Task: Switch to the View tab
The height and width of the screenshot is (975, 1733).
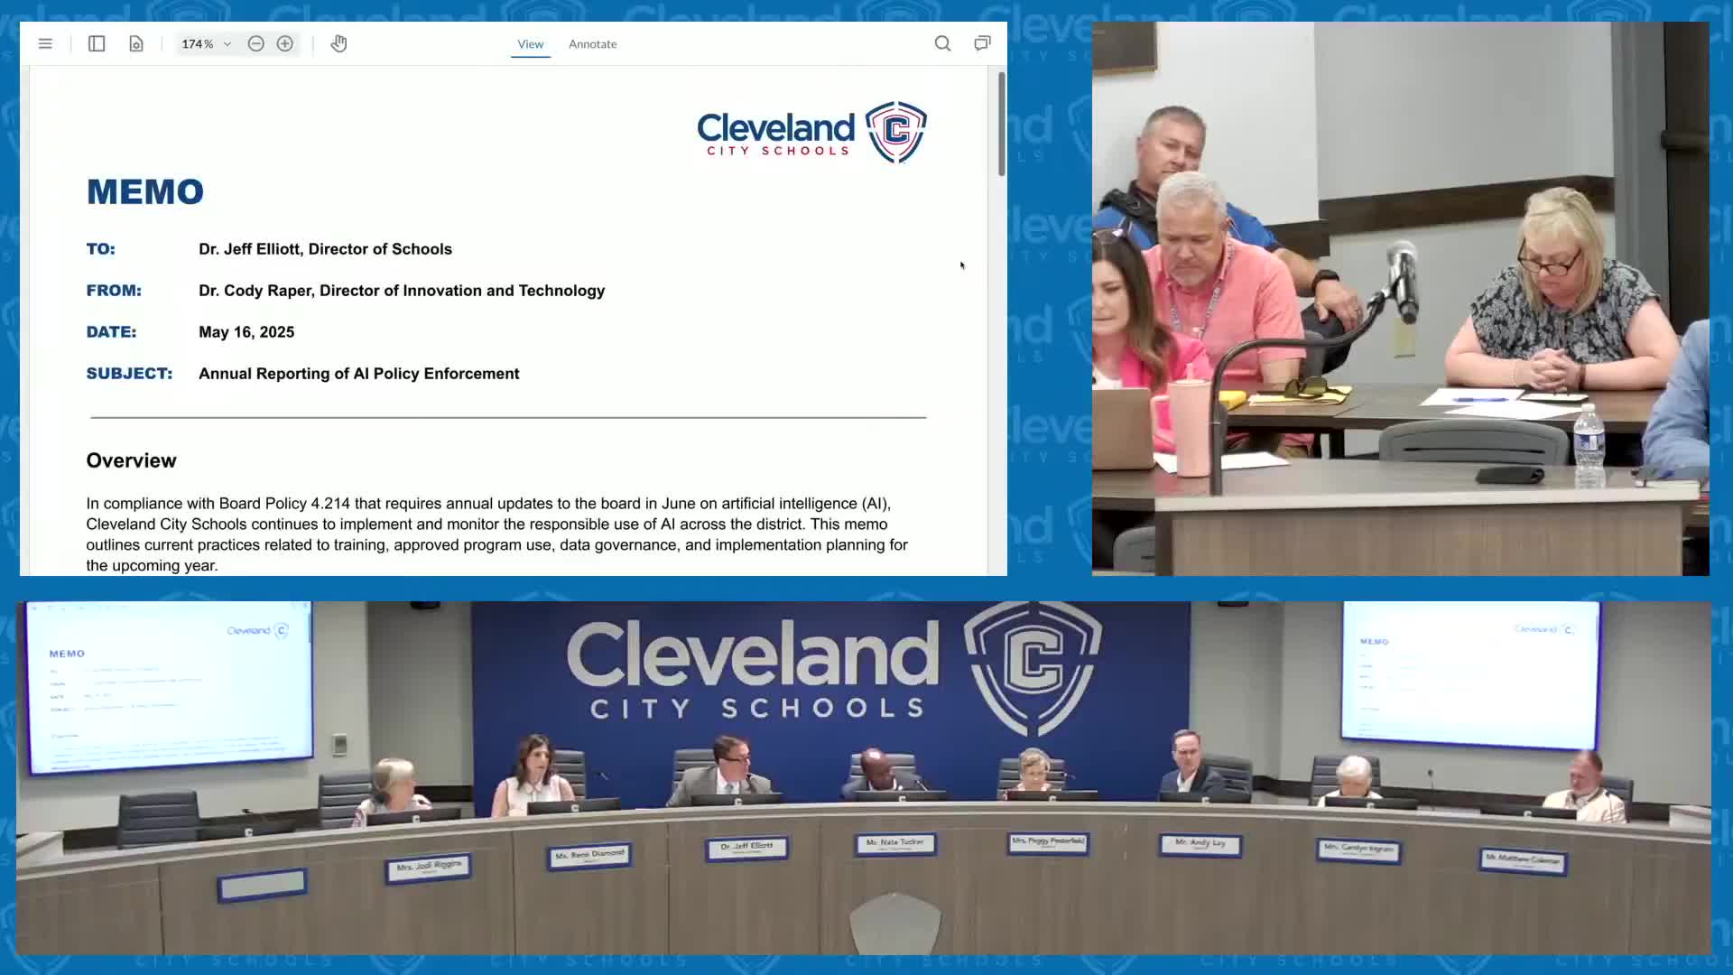Action: click(530, 43)
